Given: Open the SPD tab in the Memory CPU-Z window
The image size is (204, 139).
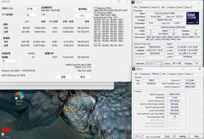Looking at the screenshot, I should coord(164,74).
